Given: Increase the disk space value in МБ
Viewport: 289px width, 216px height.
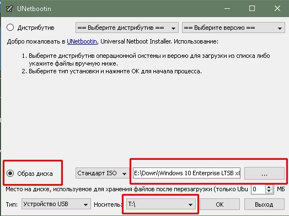Looking at the screenshot, I should pos(269,187).
